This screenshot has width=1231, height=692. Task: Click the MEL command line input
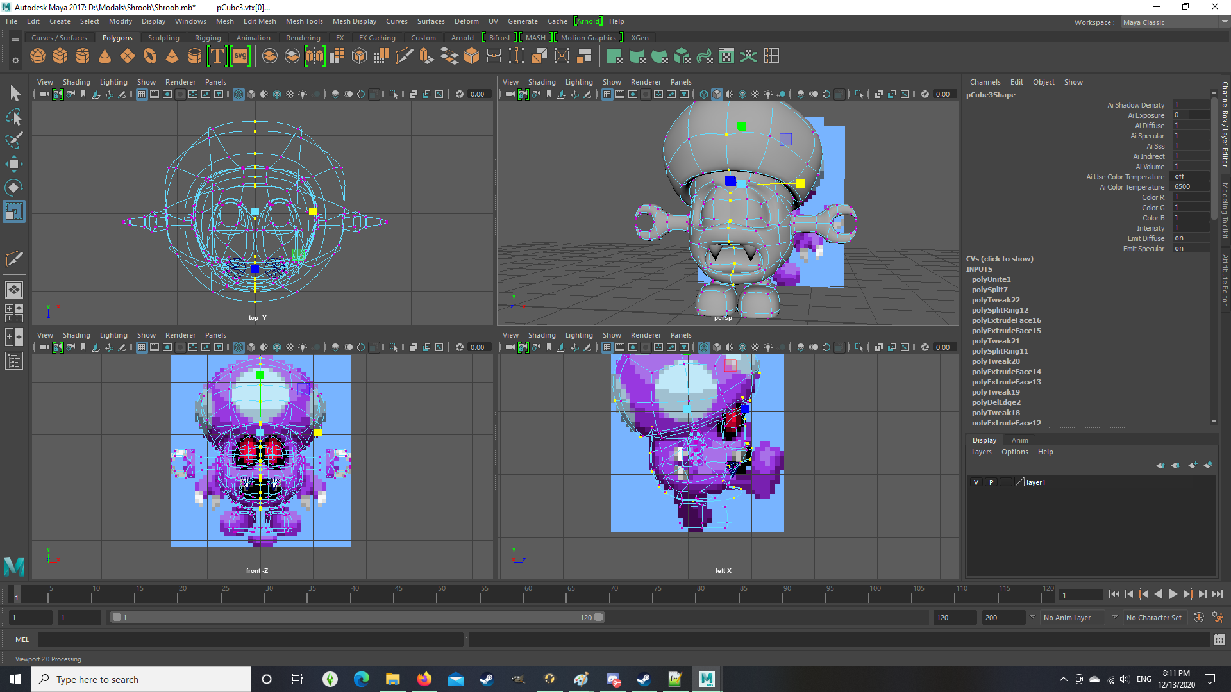click(x=250, y=639)
